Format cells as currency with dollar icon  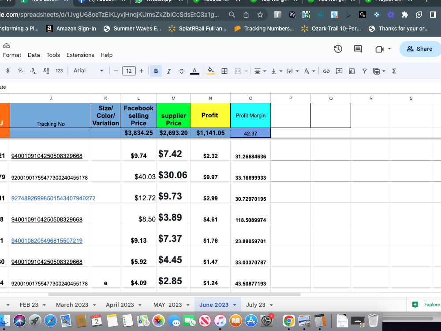coord(7,71)
